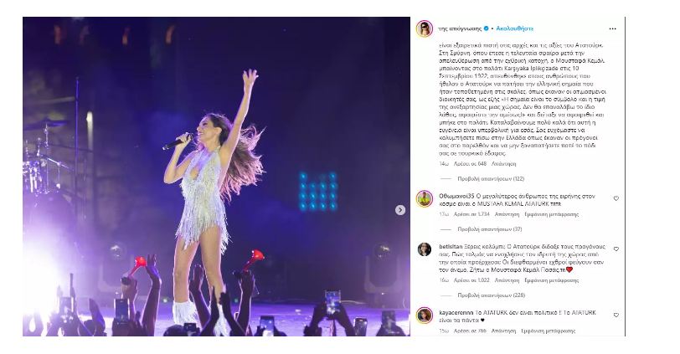Open the betlsitan username link

click(x=451, y=247)
